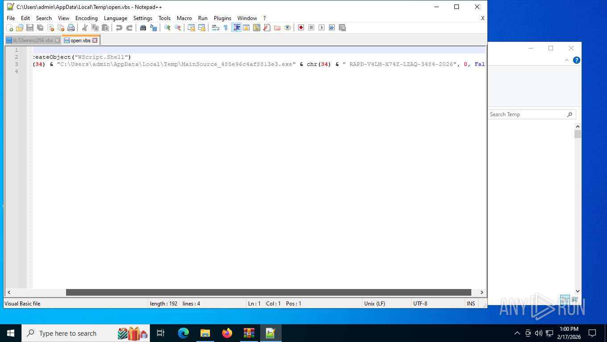Toggle synchronized vertical scrolling icon
Image resolution: width=607 pixels, height=342 pixels.
click(191, 28)
